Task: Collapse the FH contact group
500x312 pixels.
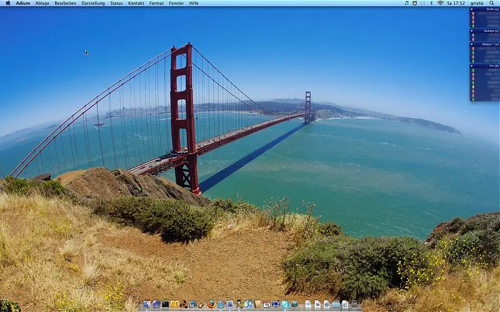Action: [472, 66]
